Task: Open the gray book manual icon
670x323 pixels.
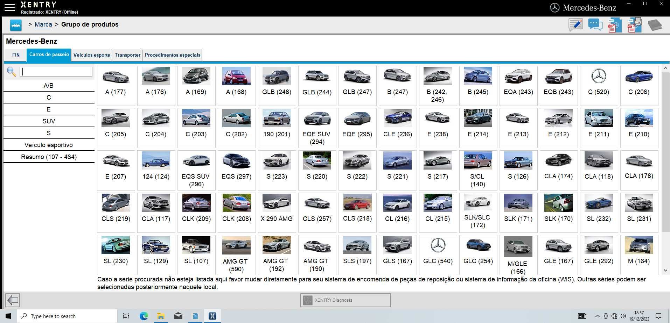Action: click(655, 25)
